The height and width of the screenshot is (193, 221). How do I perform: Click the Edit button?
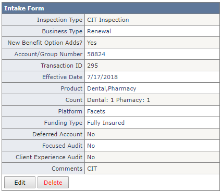(20, 183)
